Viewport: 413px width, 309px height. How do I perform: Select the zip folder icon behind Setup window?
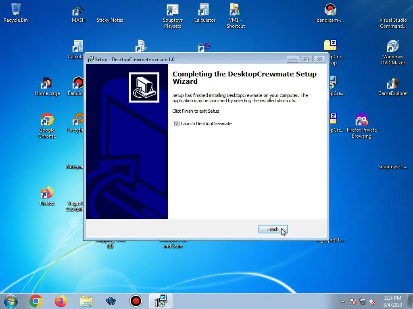[x=330, y=45]
